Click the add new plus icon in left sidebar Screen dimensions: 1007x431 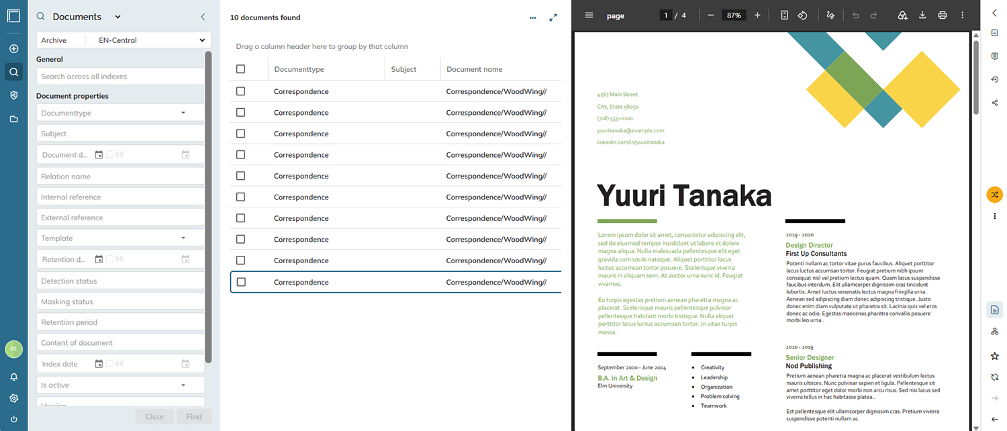13,49
